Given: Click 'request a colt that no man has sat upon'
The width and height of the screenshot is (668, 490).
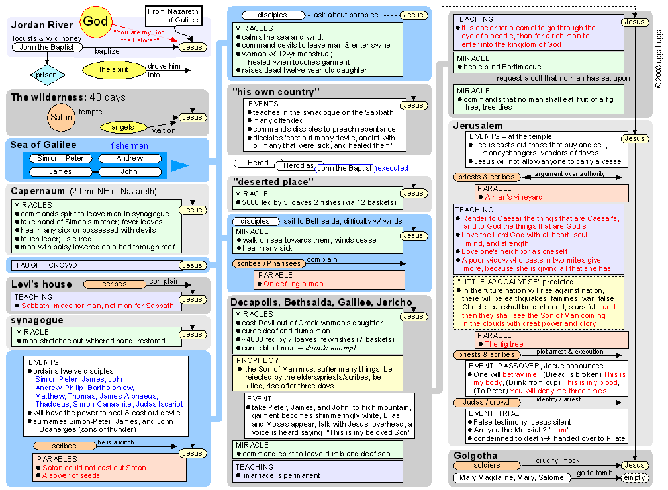Looking at the screenshot, I should (563, 78).
